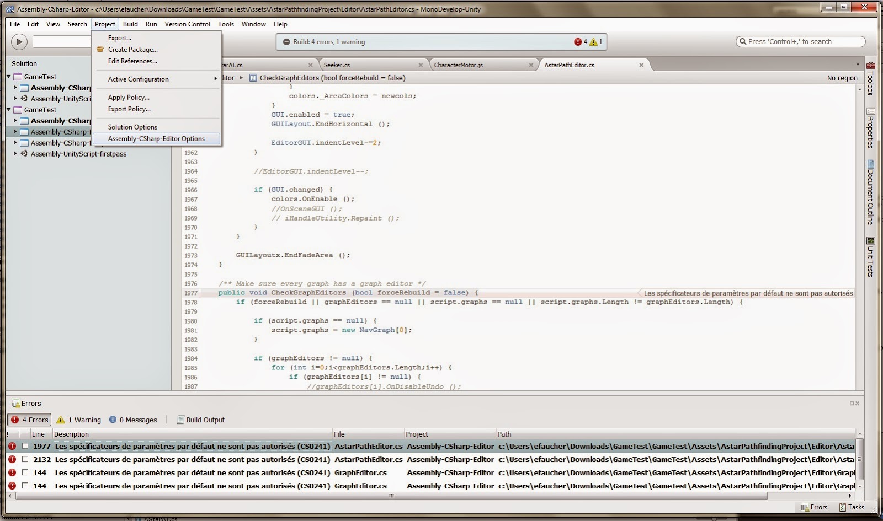Check the box for first GraphEditor.cs error
883x521 pixels.
25,472
